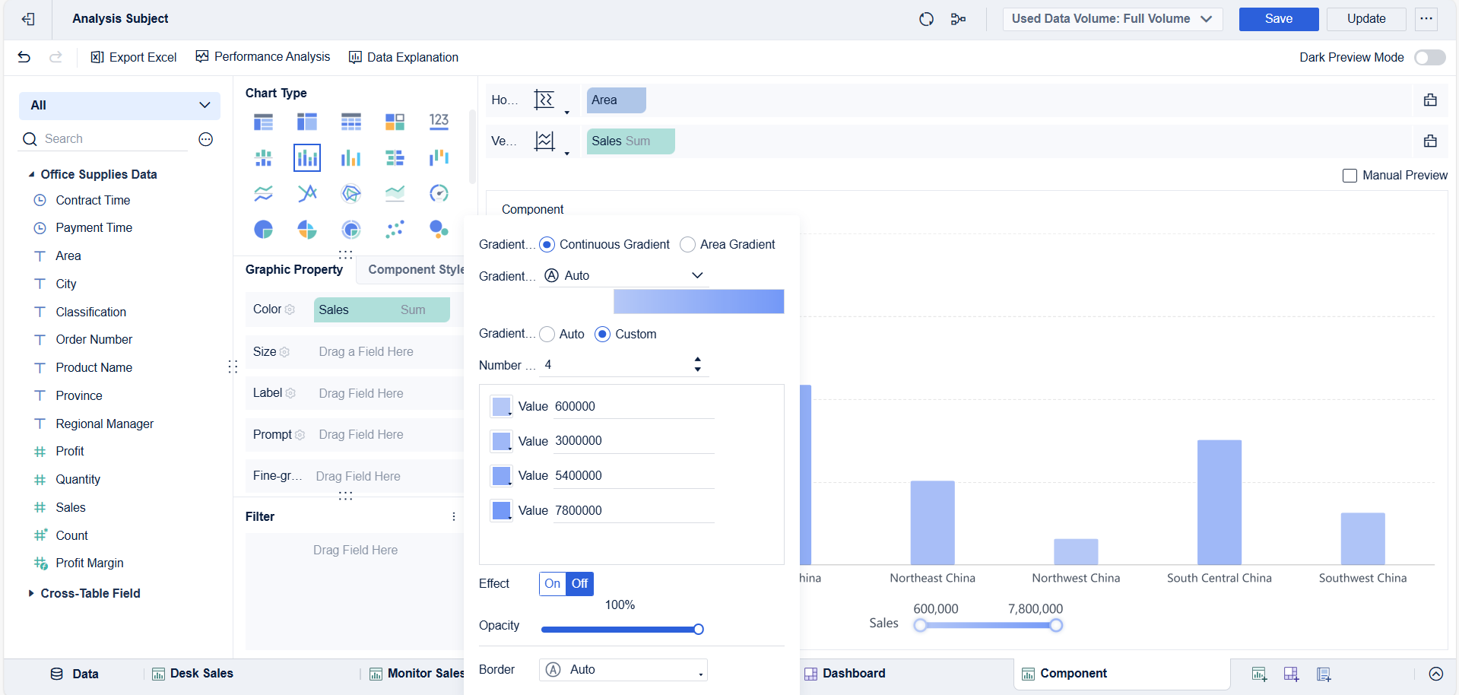Open the Border Auto dropdown

click(x=623, y=670)
